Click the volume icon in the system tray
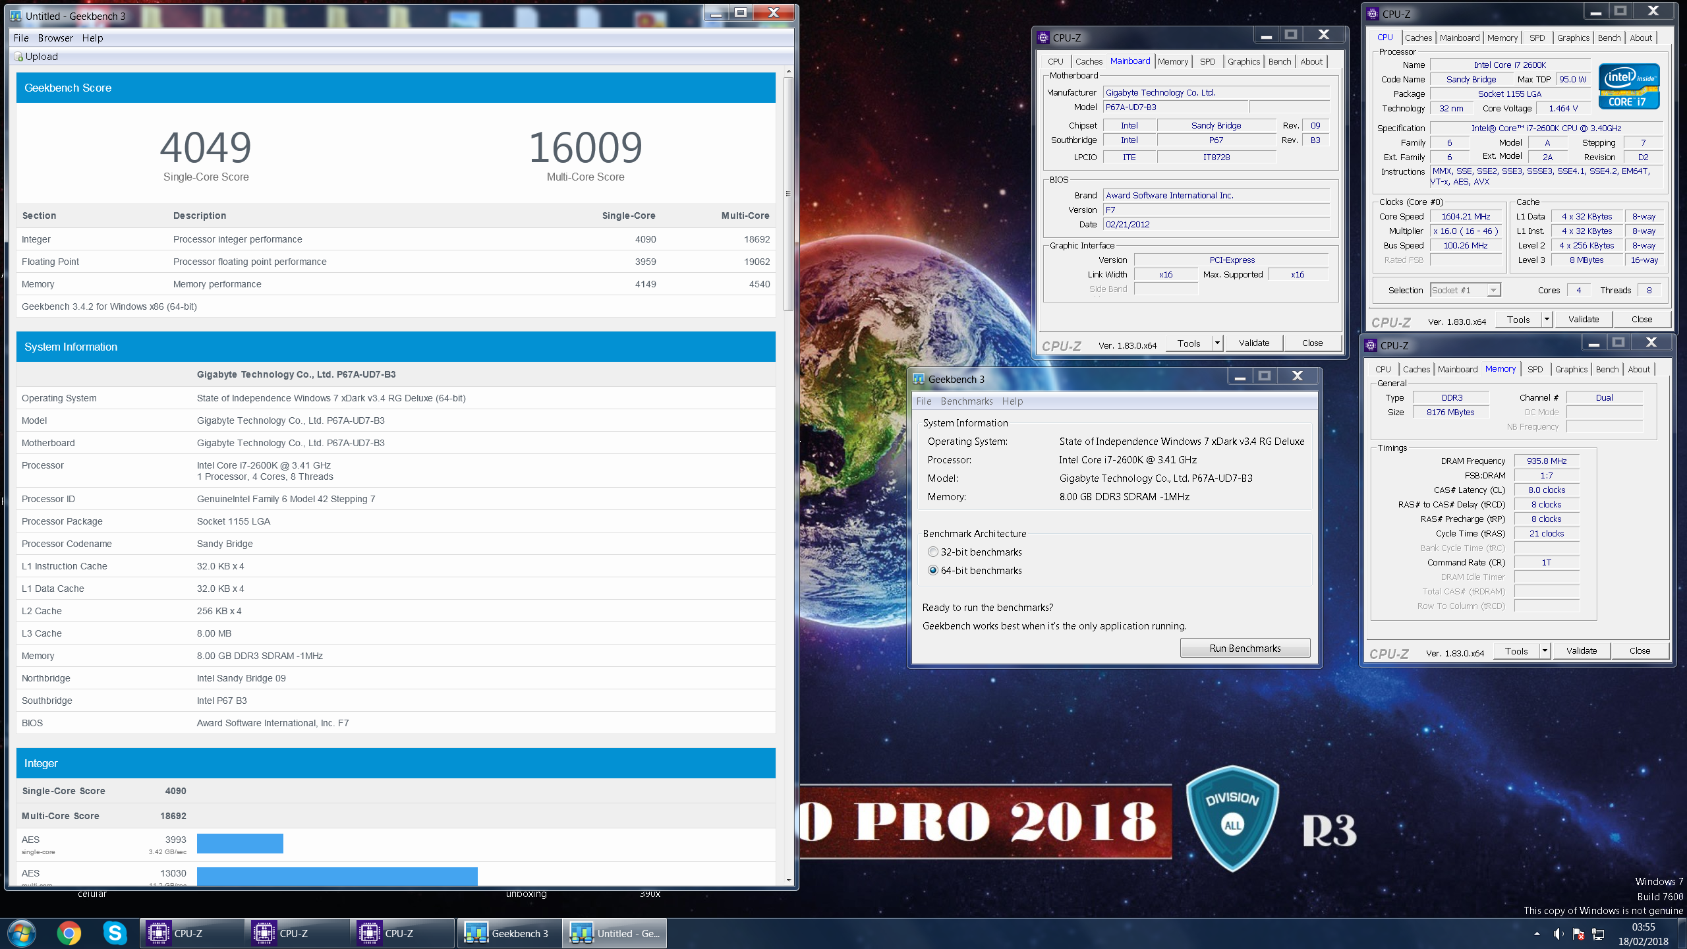Image resolution: width=1687 pixels, height=949 pixels. pyautogui.click(x=1558, y=933)
